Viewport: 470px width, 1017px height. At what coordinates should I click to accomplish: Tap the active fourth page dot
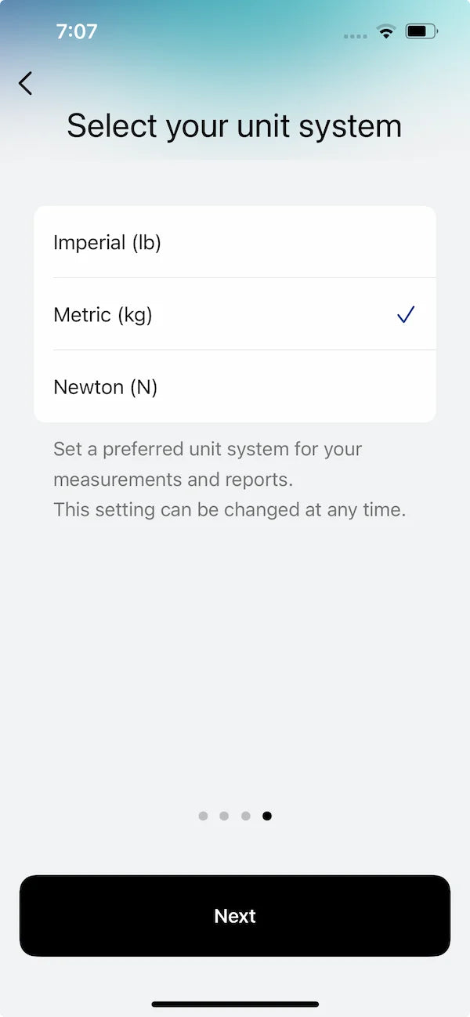click(267, 816)
